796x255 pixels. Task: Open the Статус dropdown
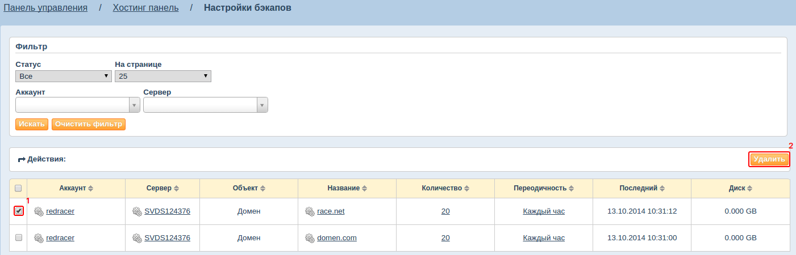click(64, 76)
